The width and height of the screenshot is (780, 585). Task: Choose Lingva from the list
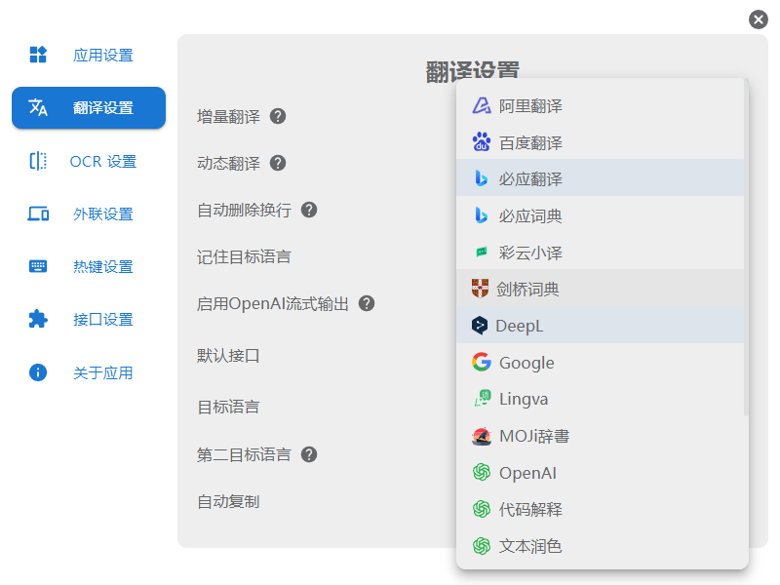pos(600,399)
